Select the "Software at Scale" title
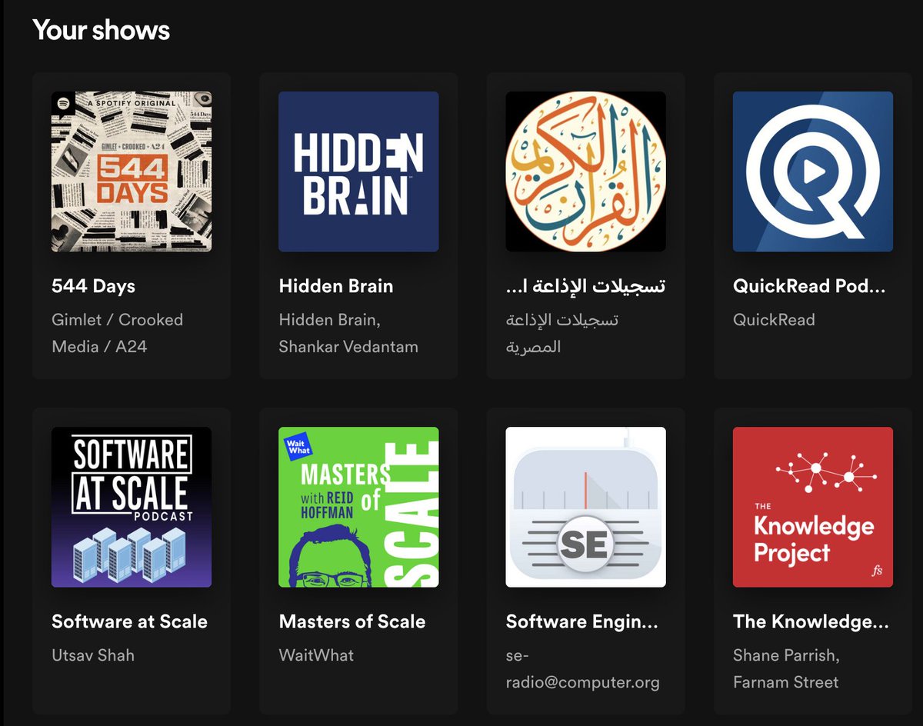 point(129,621)
